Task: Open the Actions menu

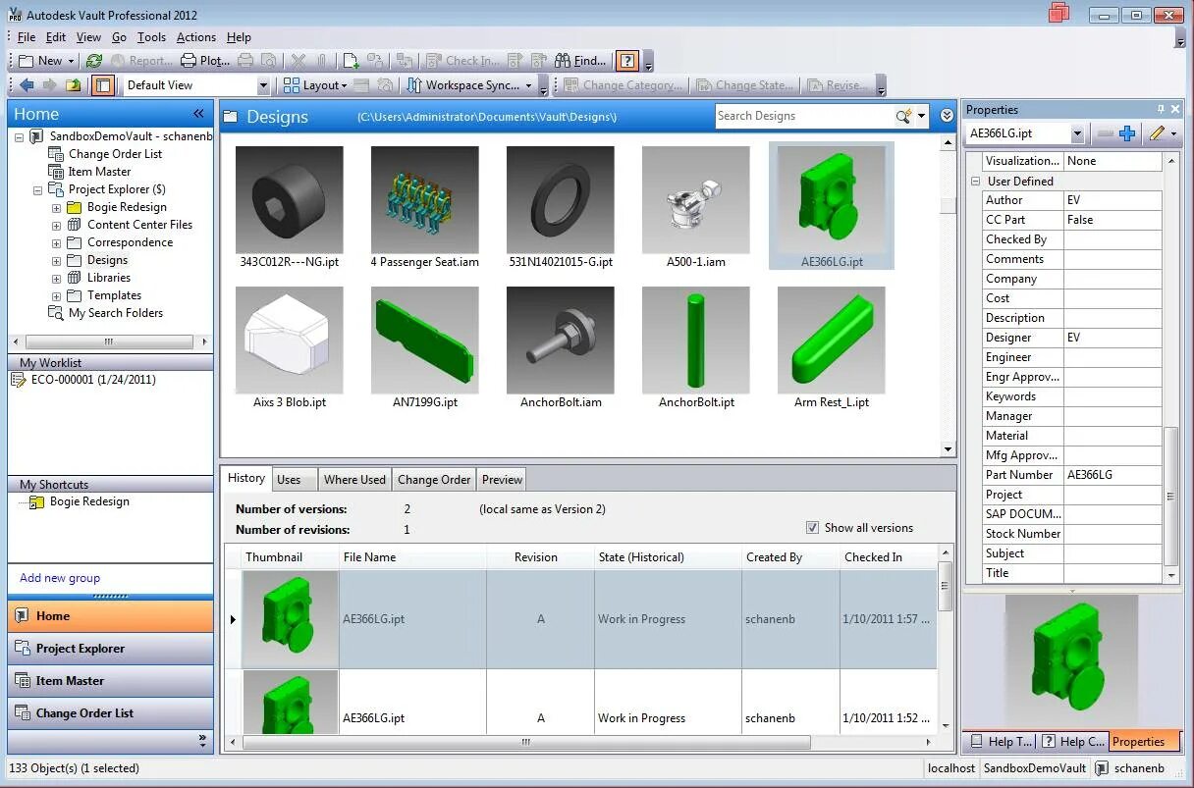Action: click(x=196, y=37)
